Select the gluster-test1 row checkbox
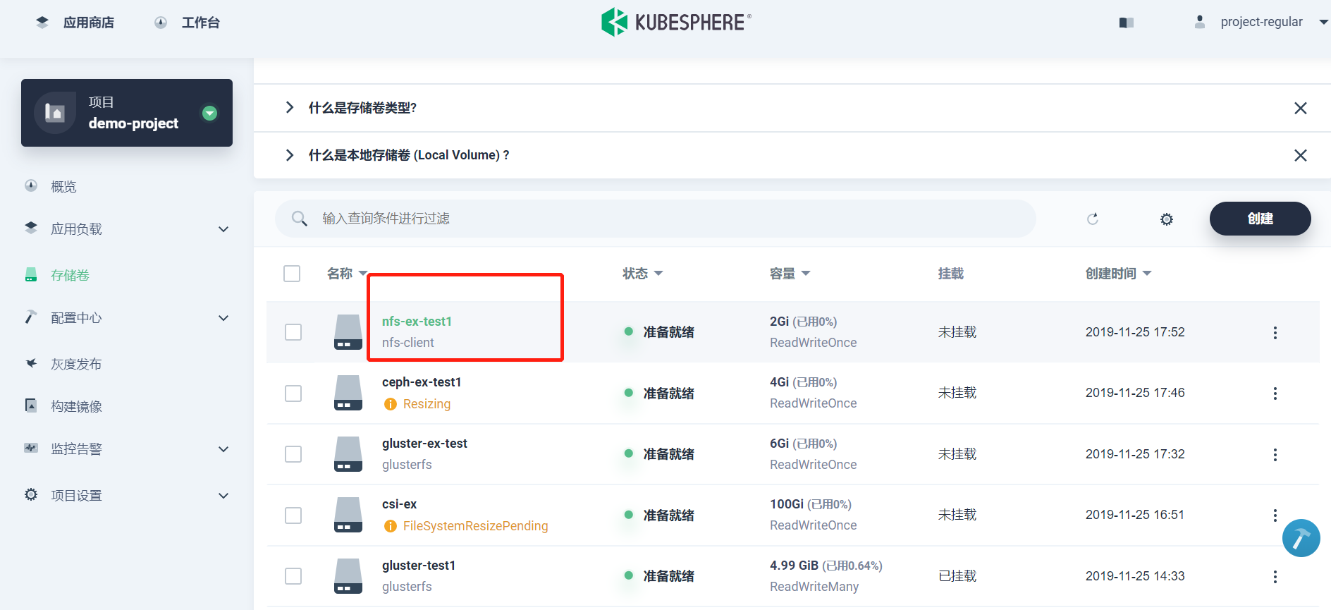 coord(293,576)
